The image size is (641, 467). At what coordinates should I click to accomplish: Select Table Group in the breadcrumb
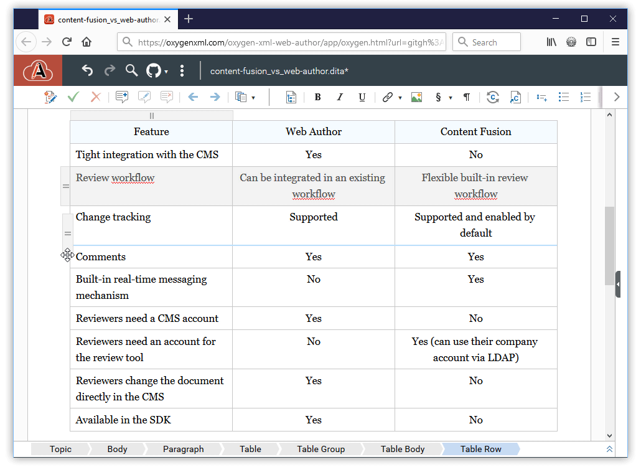(321, 449)
